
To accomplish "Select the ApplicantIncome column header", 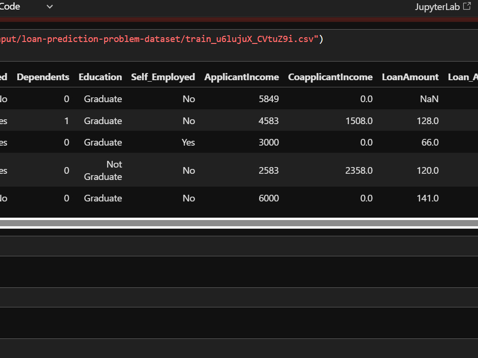I will tap(241, 77).
